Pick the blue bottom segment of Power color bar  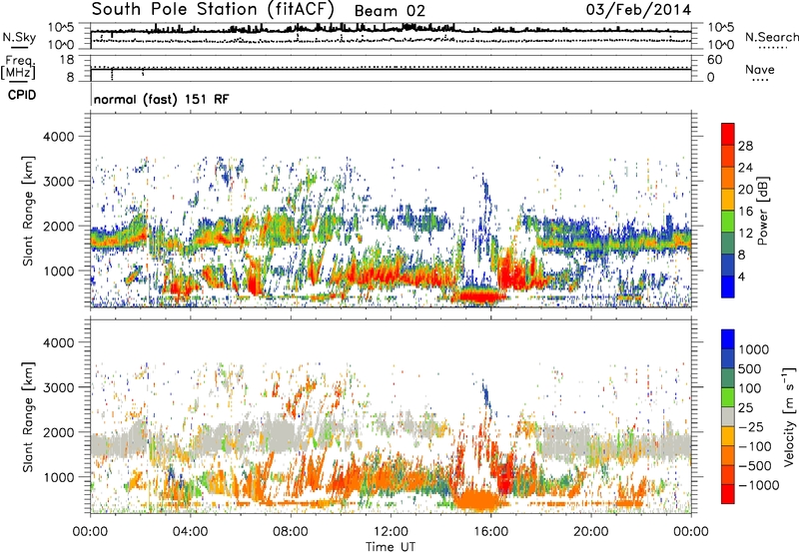pyautogui.click(x=728, y=286)
